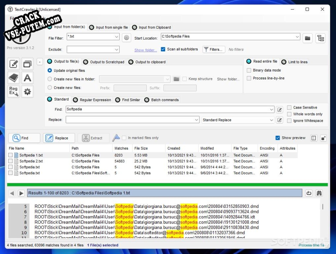Switch to Regular Expression tab
Viewport: 336px width, 254px height.
point(92,100)
